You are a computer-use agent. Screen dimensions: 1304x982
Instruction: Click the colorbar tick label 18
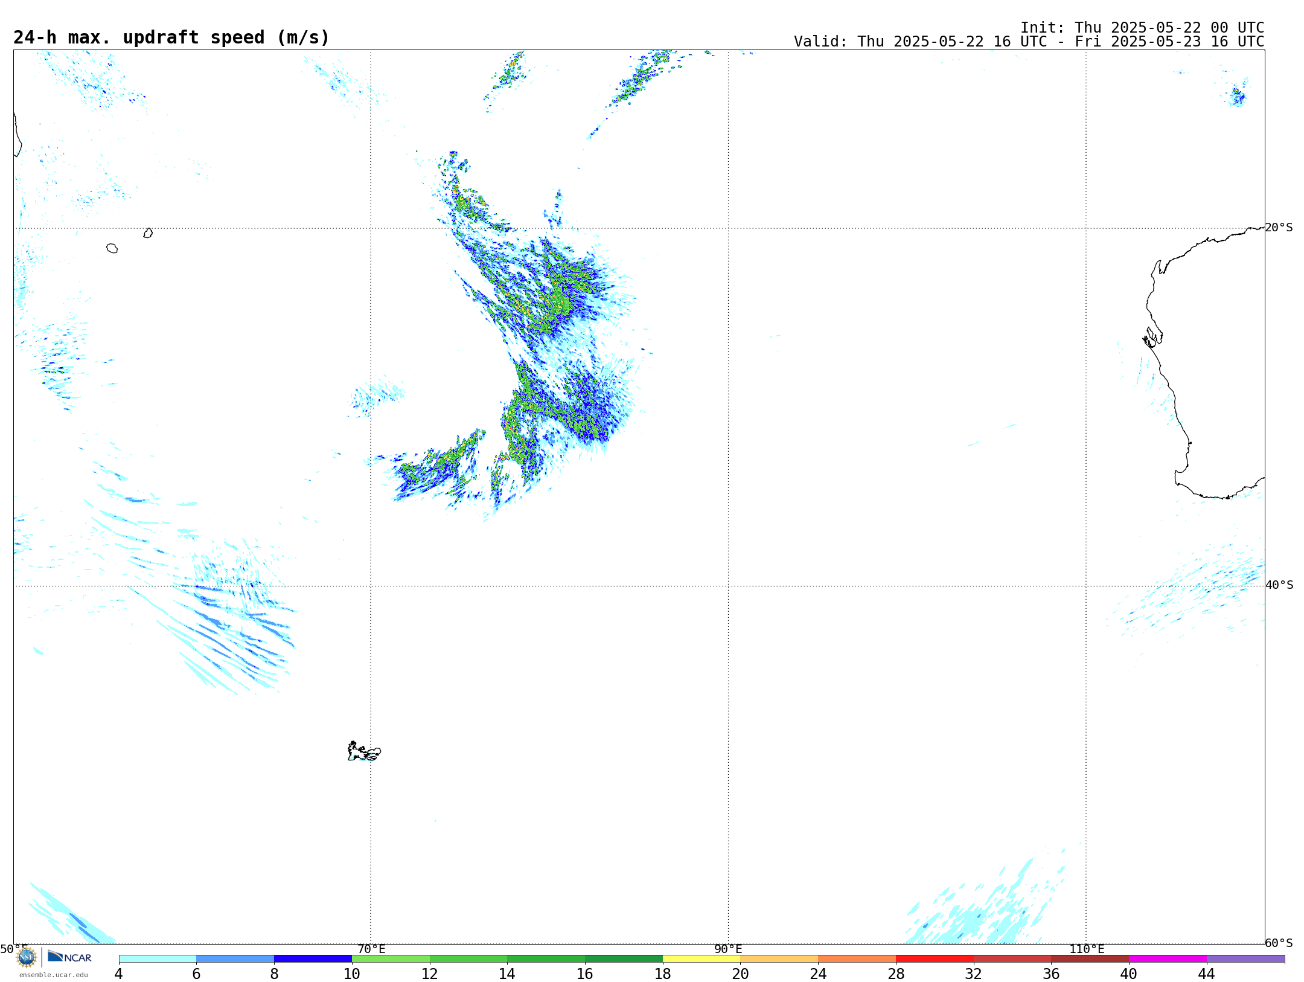coord(662,974)
